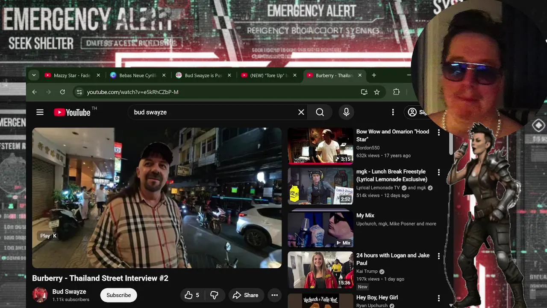The image size is (547, 308).
Task: Dislike the video with thumbs down
Action: [215, 295]
